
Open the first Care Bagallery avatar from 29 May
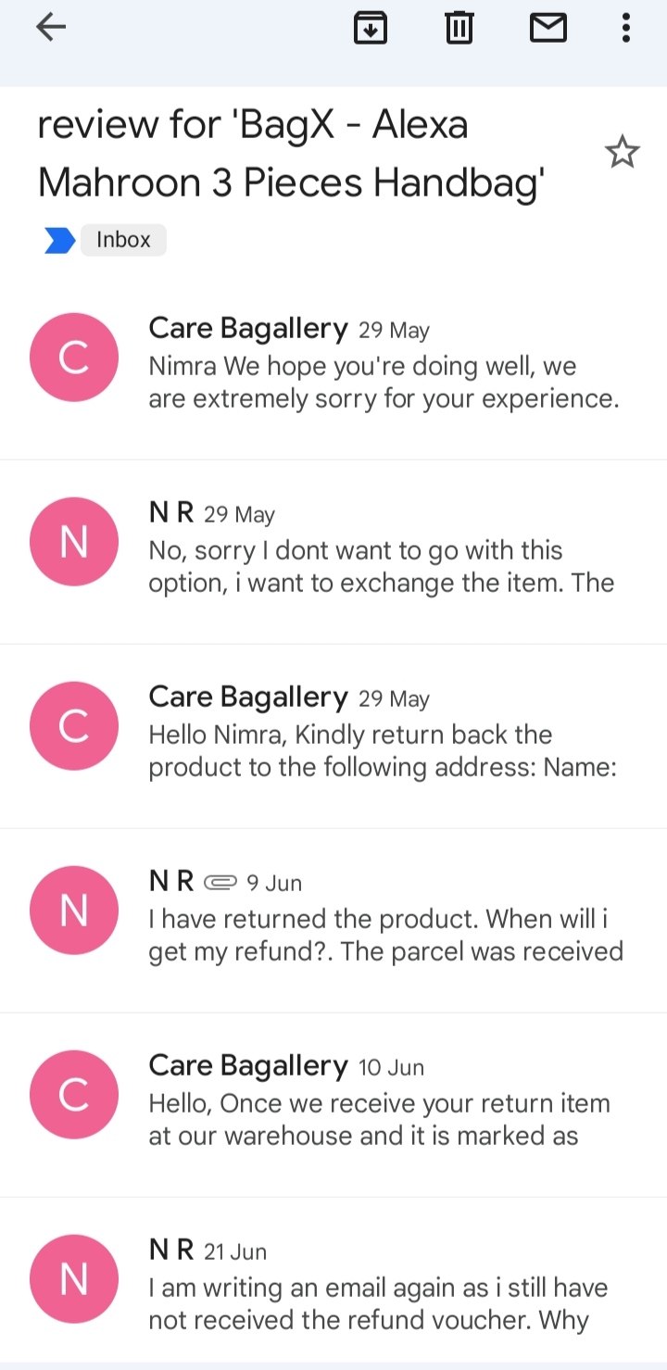(74, 358)
